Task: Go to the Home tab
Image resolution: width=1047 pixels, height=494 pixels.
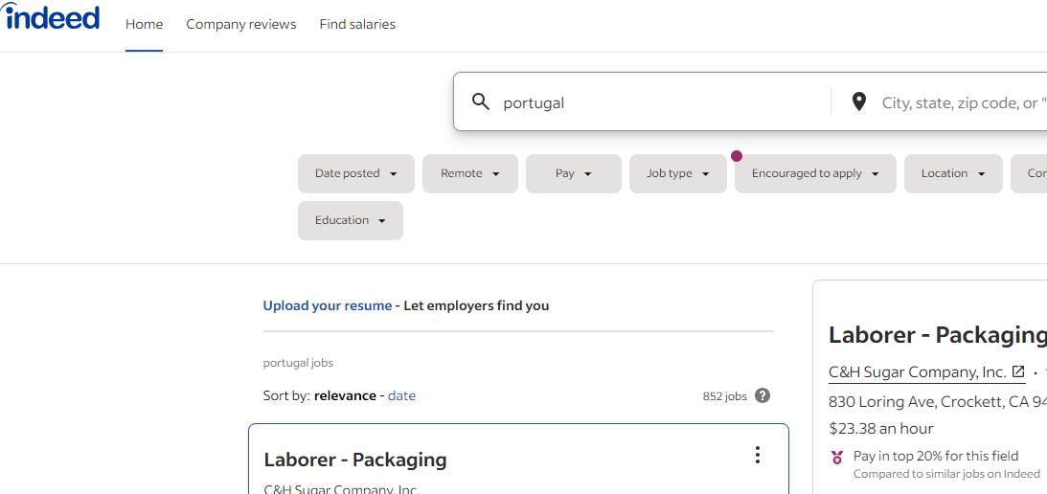Action: pos(144,24)
